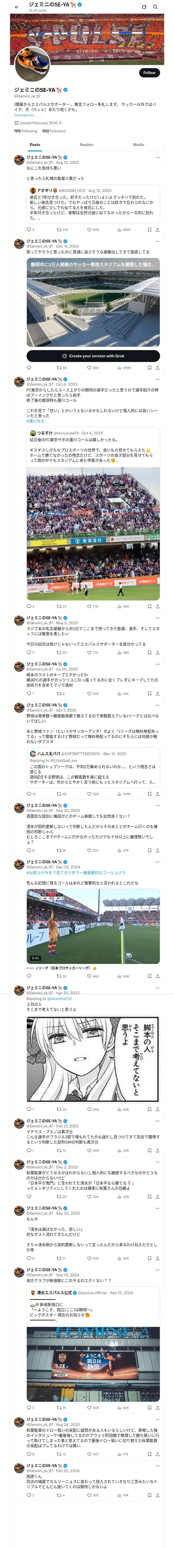Click the back arrow in the header
This screenshot has width=174, height=1548.
pos(17,7)
